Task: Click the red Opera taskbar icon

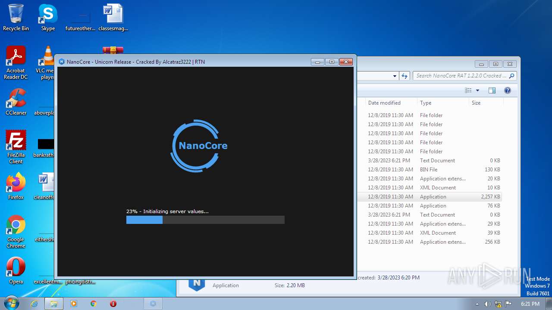Action: tap(113, 304)
